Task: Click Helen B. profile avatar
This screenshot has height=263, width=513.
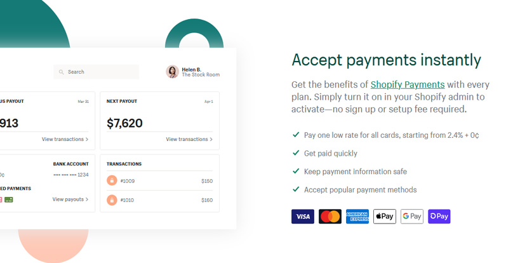Action: click(x=172, y=72)
